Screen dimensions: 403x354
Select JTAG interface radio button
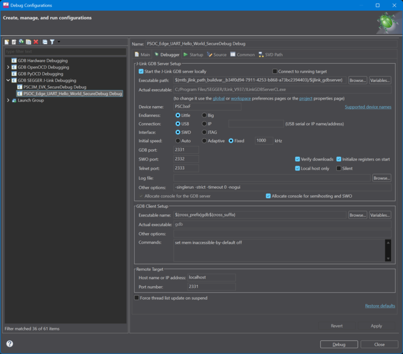(x=204, y=132)
